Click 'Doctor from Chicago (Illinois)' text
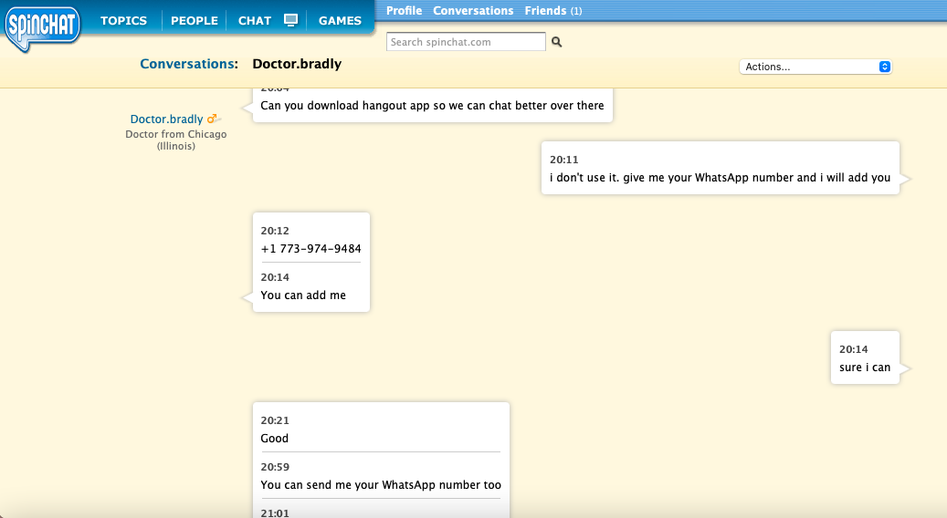This screenshot has height=518, width=947. coord(175,140)
